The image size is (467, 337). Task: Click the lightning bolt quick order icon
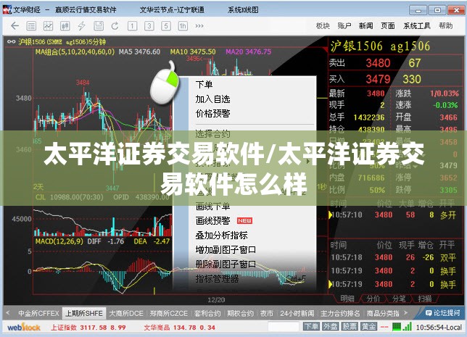coord(82,26)
